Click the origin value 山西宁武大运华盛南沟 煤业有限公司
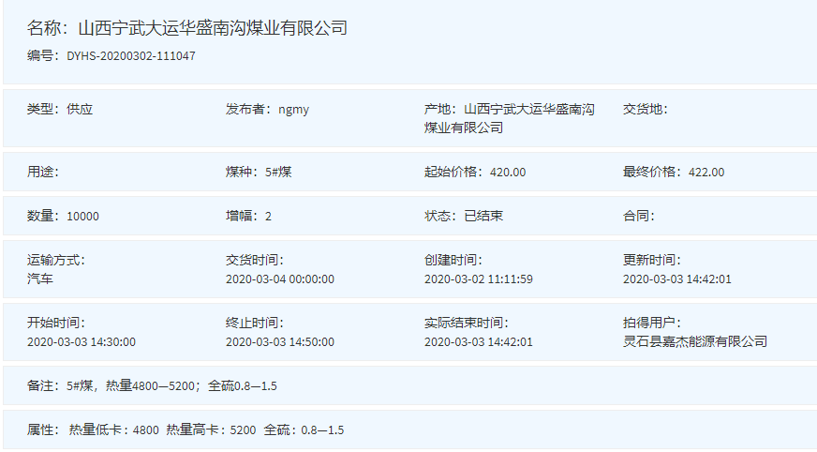Viewport: 817px width, 452px height. coord(510,118)
